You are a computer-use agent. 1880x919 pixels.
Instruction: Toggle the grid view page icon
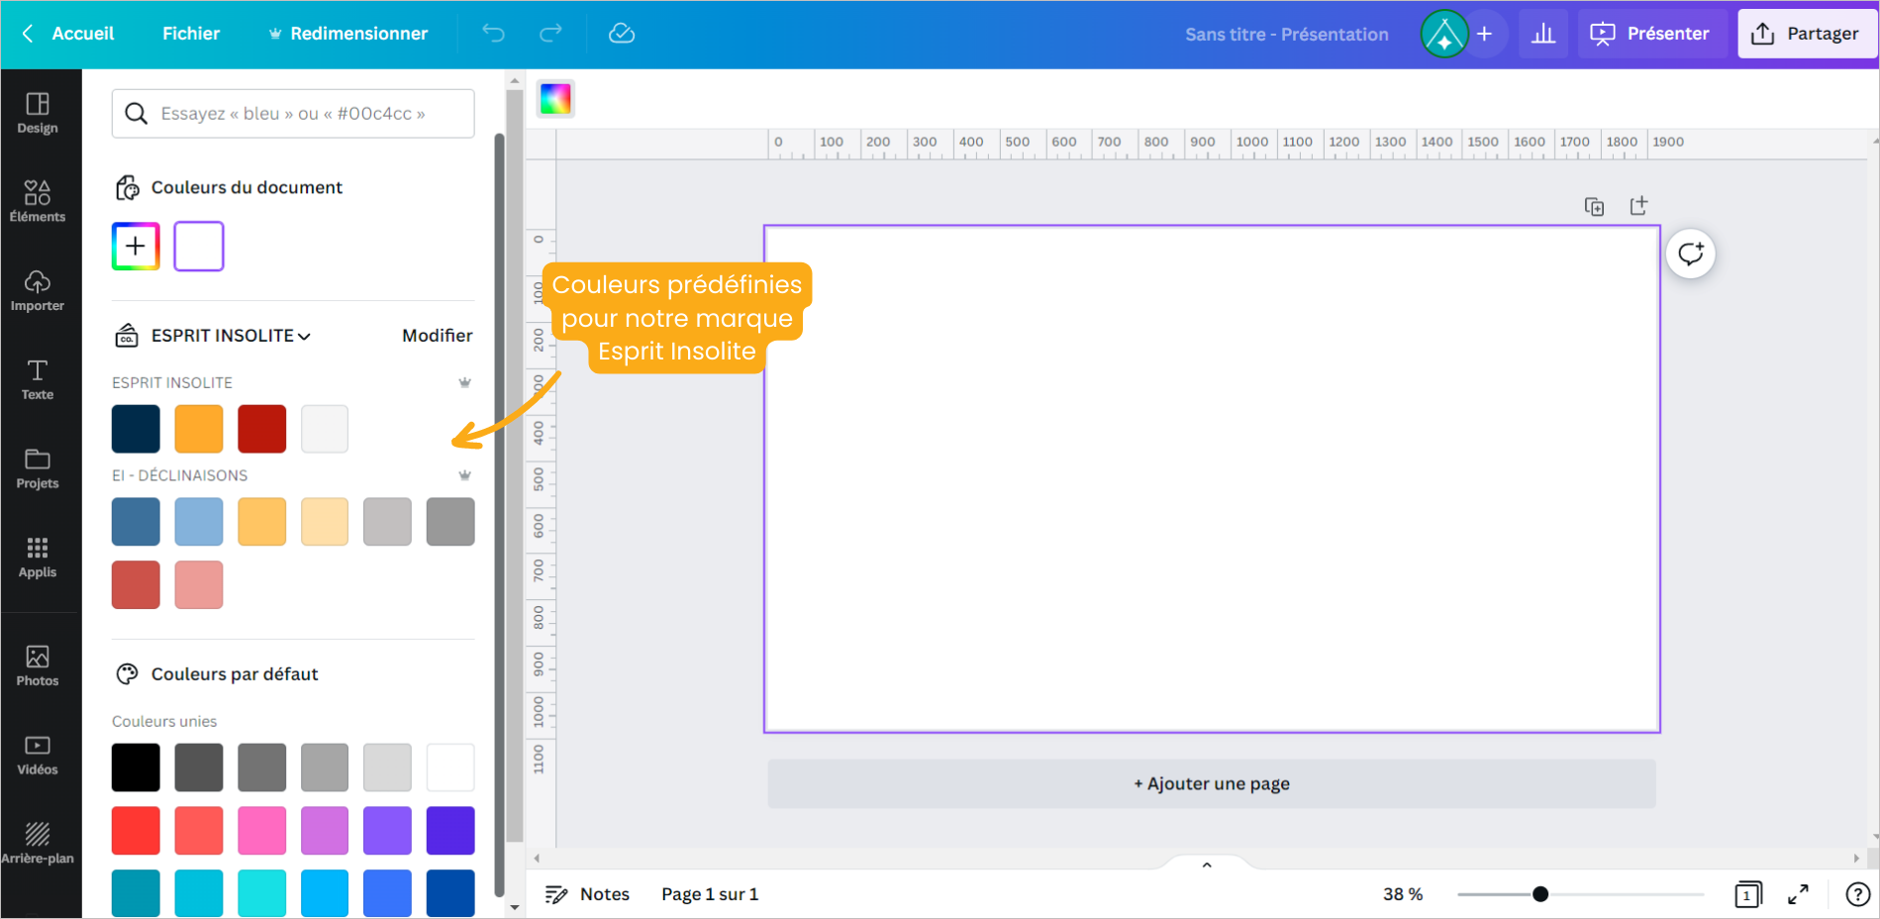pyautogui.click(x=1747, y=894)
